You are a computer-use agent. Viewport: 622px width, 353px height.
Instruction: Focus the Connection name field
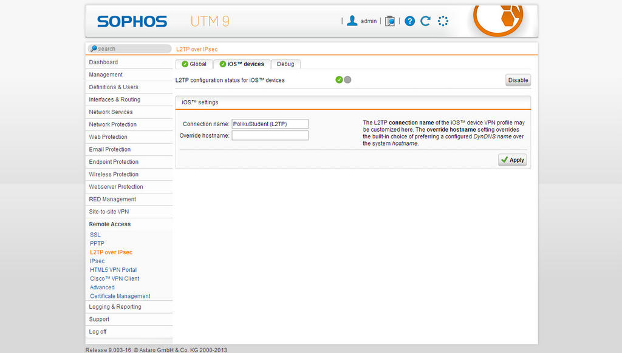click(270, 124)
